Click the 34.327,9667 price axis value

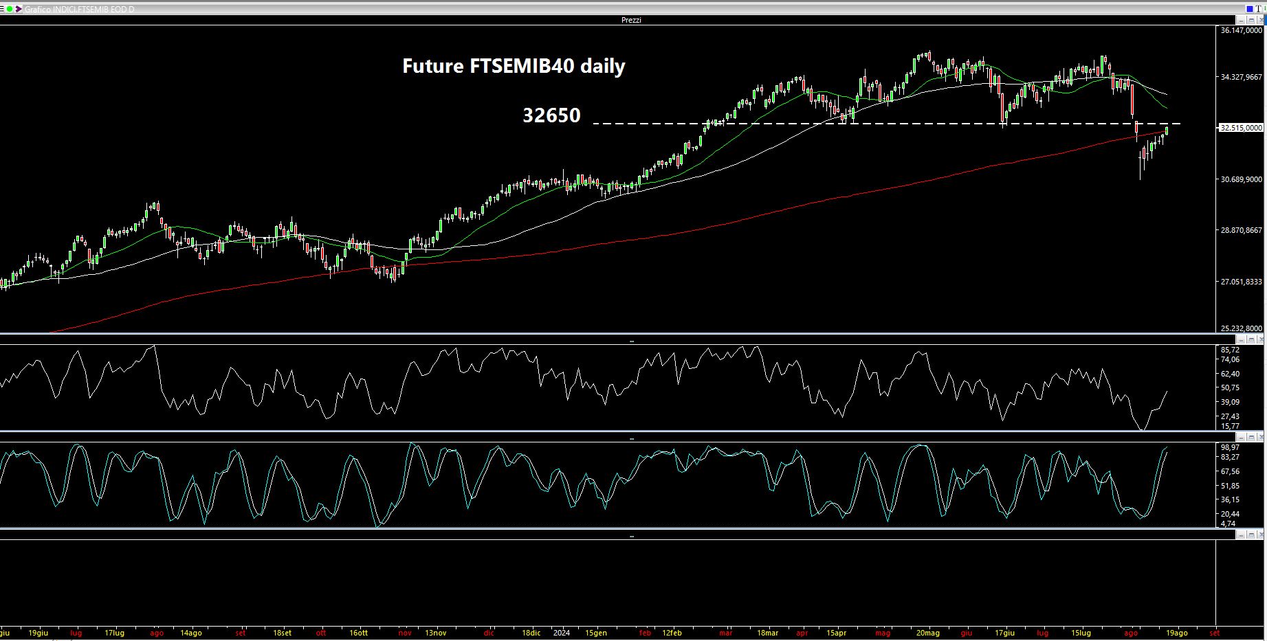point(1242,77)
